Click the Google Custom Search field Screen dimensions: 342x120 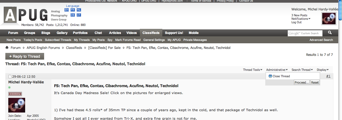click(x=305, y=33)
